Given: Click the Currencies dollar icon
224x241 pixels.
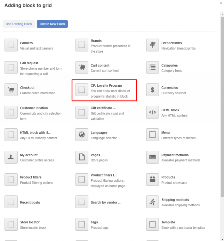Looking at the screenshot, I should pyautogui.click(x=152, y=90).
